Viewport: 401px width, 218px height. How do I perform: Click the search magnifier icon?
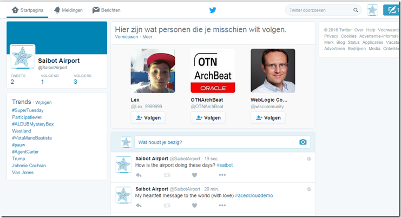point(356,10)
